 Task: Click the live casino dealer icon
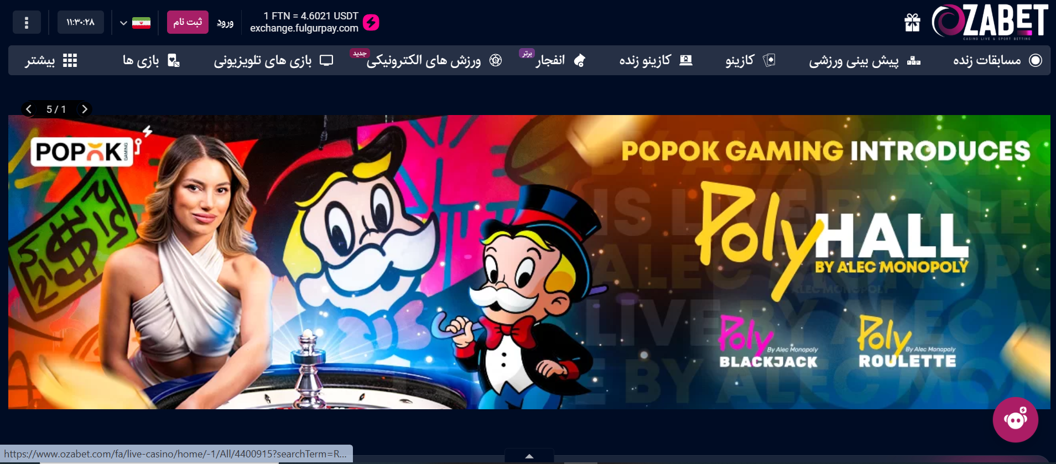(686, 60)
